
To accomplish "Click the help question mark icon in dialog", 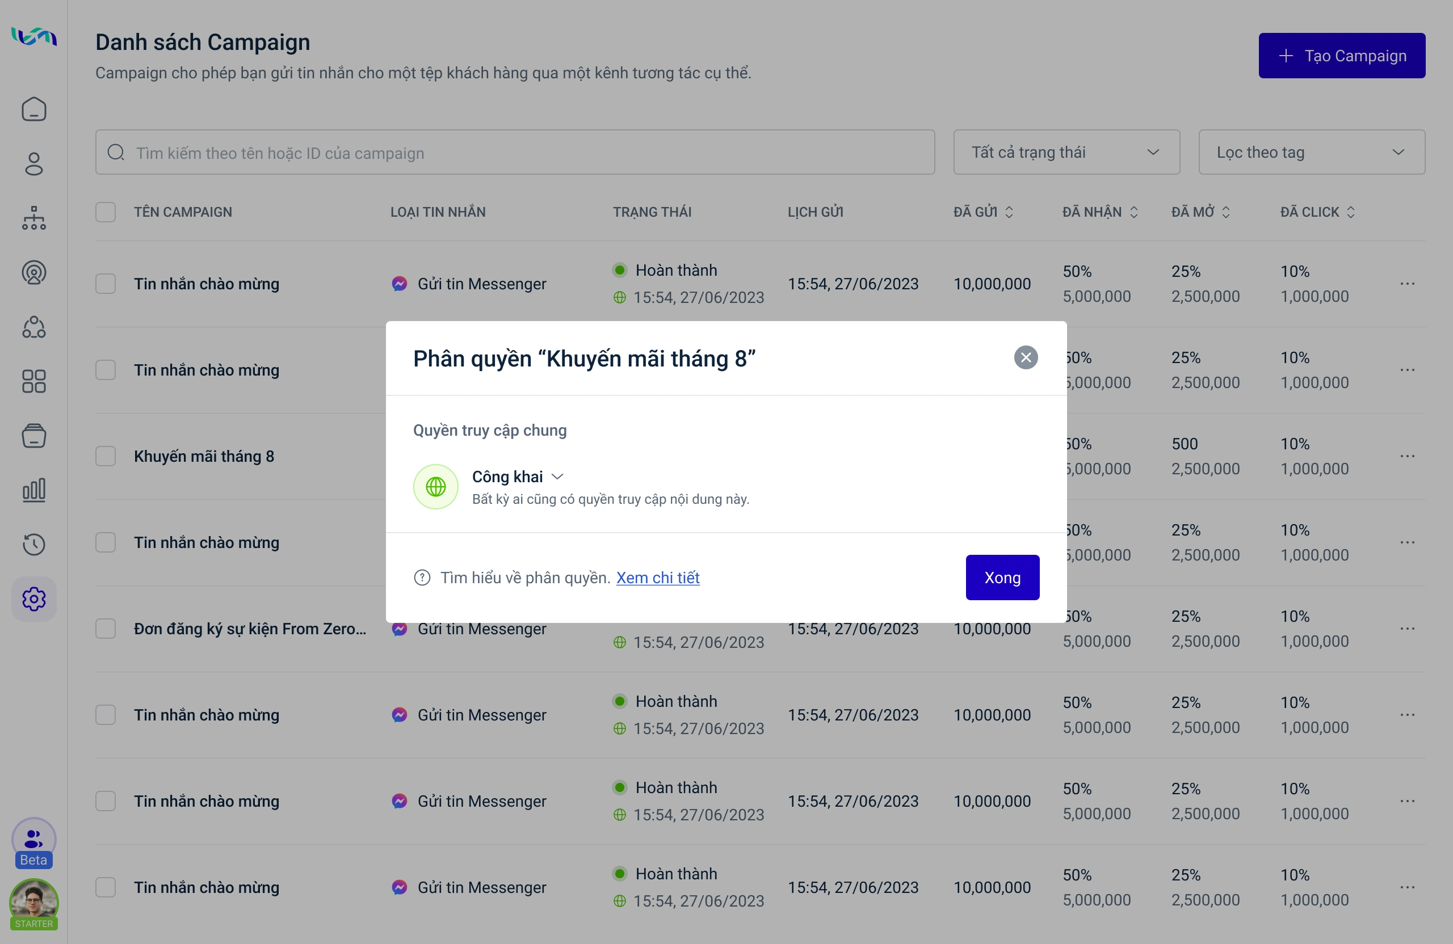I will pos(422,578).
